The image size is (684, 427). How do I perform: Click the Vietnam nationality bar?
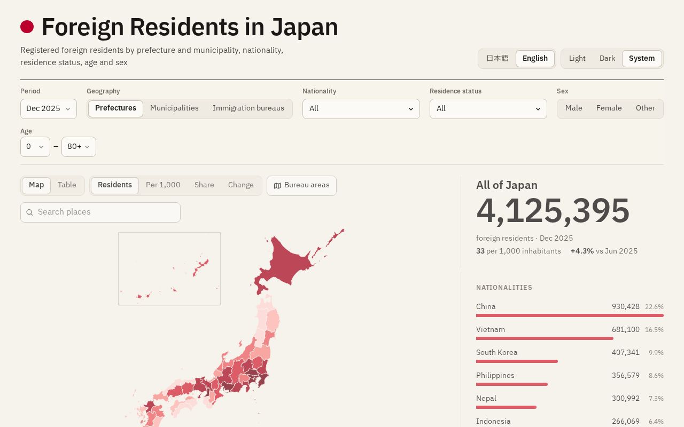pyautogui.click(x=545, y=338)
